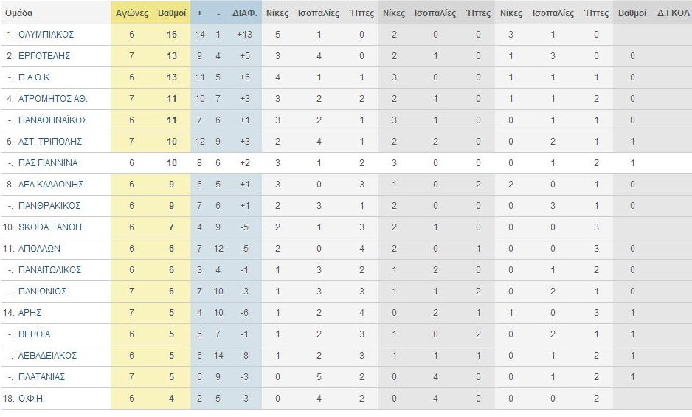Click the ΠΛΑΤΑΝΙΑΣ team name
692x417 pixels.
[x=41, y=377]
